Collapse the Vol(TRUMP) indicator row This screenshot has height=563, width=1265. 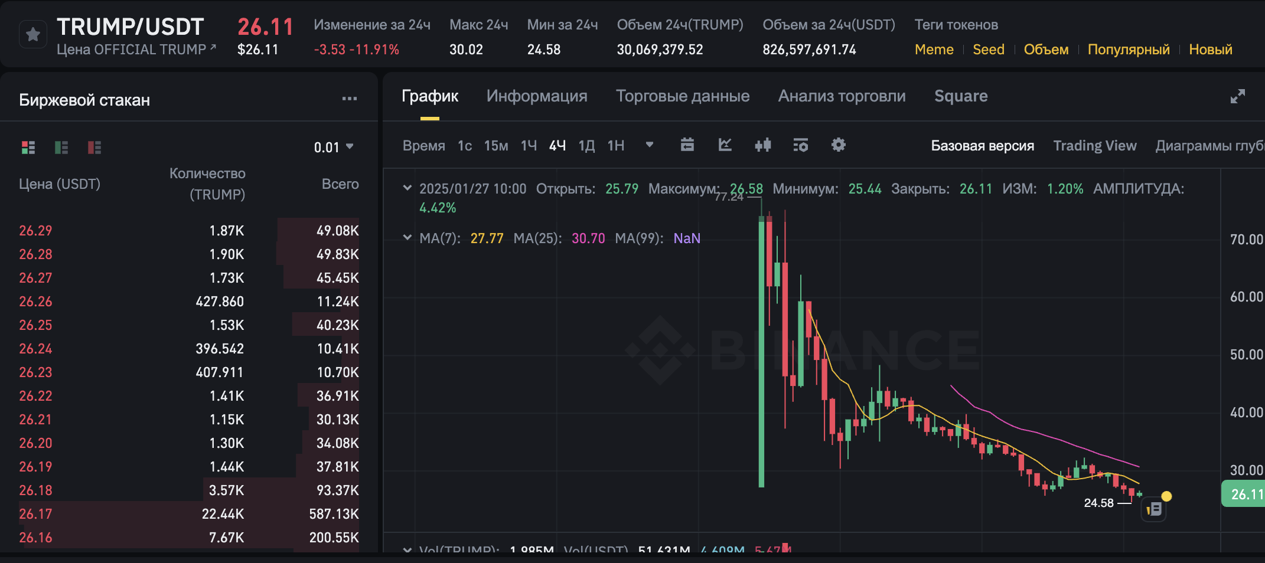[x=407, y=549]
